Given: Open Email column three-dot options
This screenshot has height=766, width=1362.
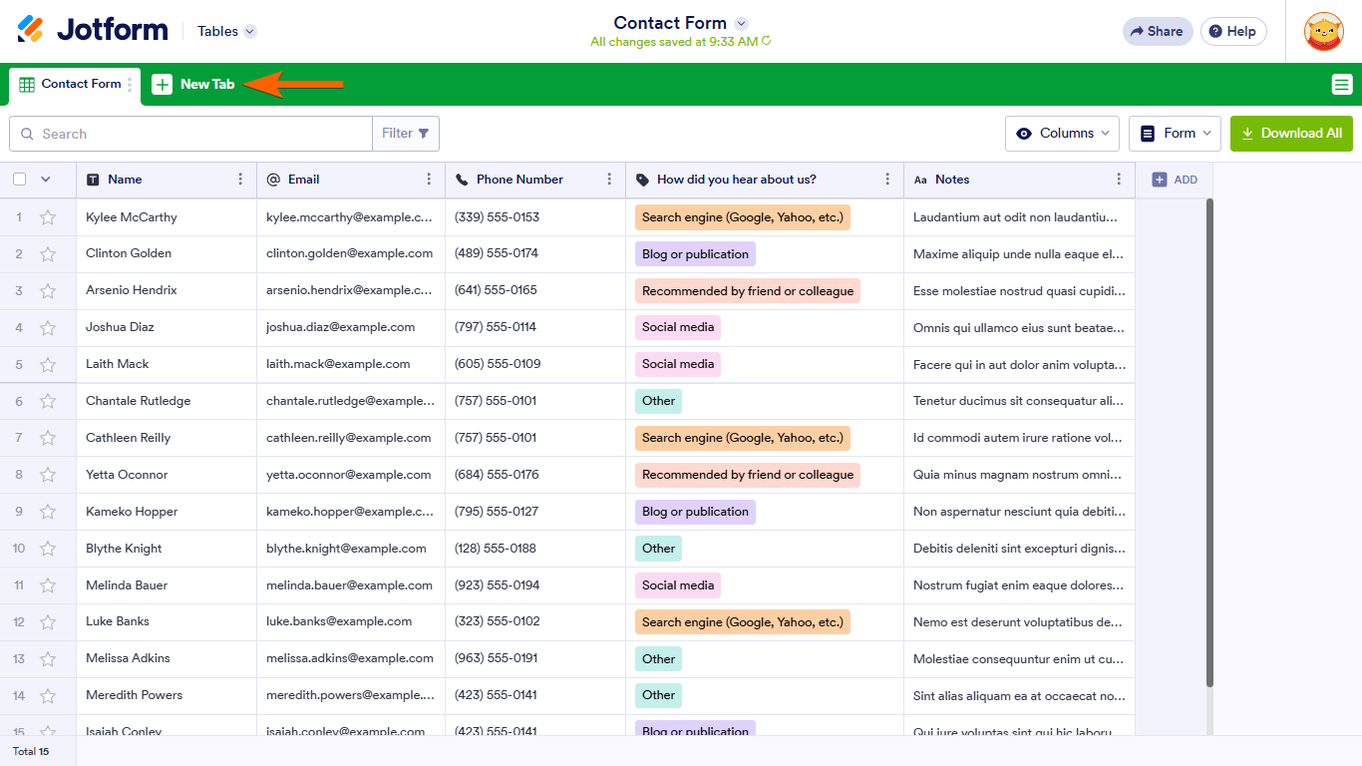Looking at the screenshot, I should click(x=429, y=180).
